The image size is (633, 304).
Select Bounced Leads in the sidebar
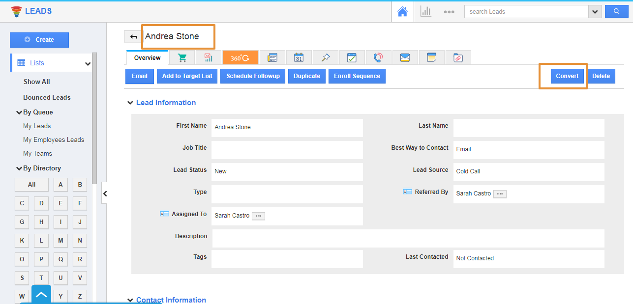47,97
